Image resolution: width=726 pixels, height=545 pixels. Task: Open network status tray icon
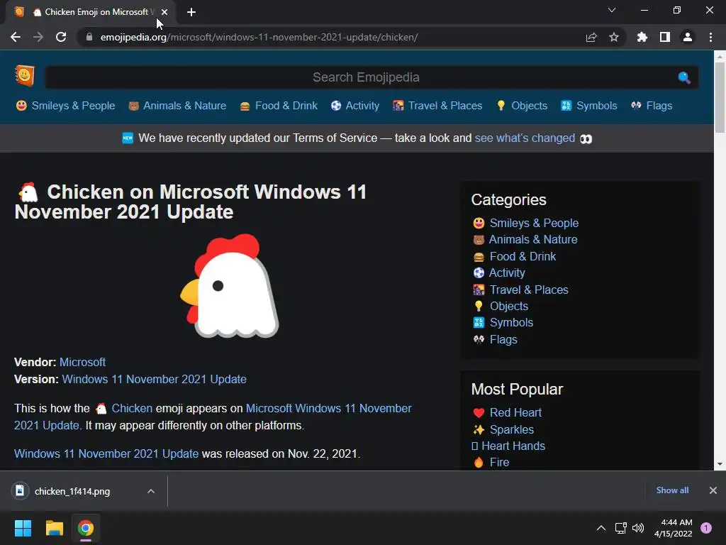click(x=621, y=528)
